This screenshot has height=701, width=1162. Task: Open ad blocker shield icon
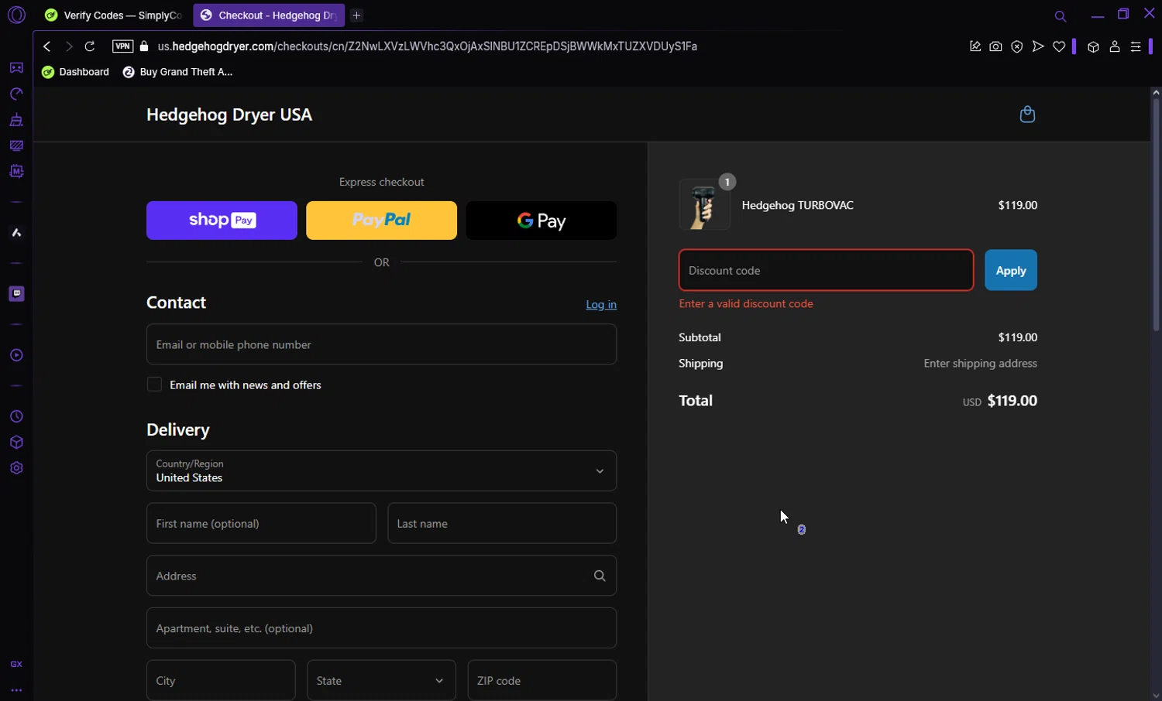[1017, 46]
